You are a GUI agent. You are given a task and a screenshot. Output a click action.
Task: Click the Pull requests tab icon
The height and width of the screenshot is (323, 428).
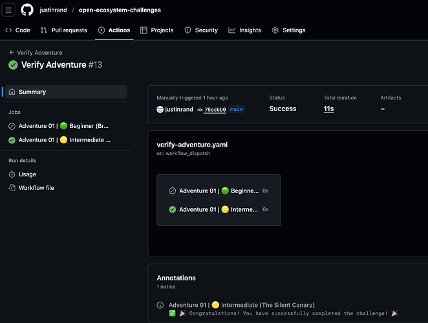[x=44, y=30]
